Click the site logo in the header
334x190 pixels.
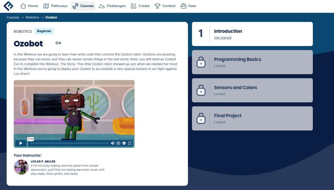[x=8, y=6]
